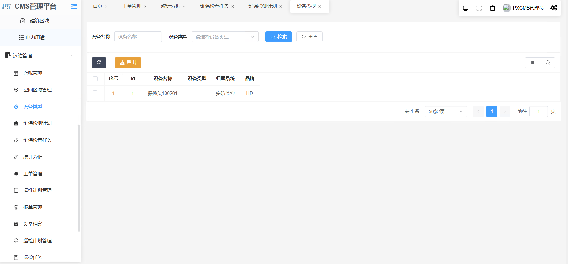Switch to the 统计分析 tab

[171, 6]
